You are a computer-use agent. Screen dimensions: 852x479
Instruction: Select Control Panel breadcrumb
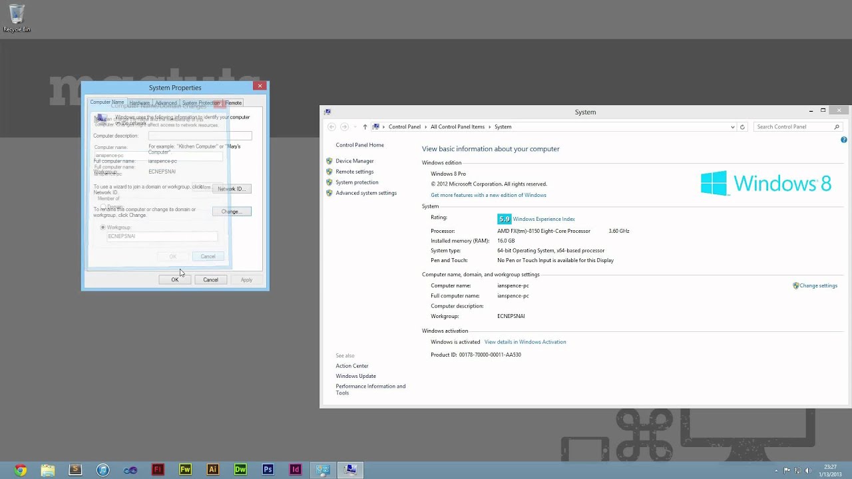(x=405, y=126)
